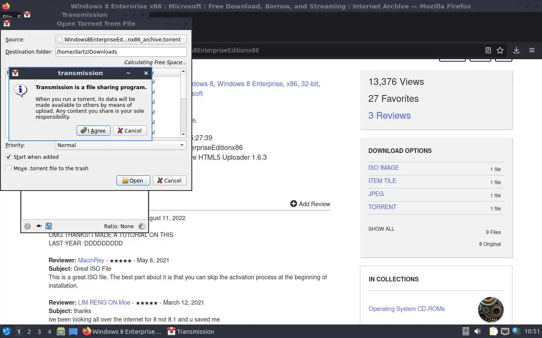Click Add Review plus icon link
Screen dimensions: 542x338
(x=310, y=204)
